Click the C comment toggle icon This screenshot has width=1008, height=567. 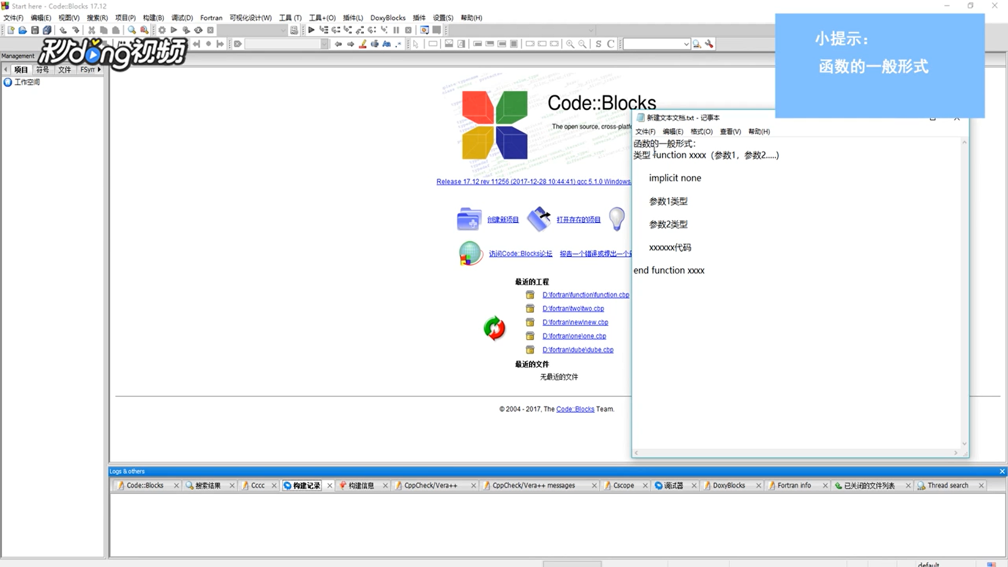tap(611, 44)
